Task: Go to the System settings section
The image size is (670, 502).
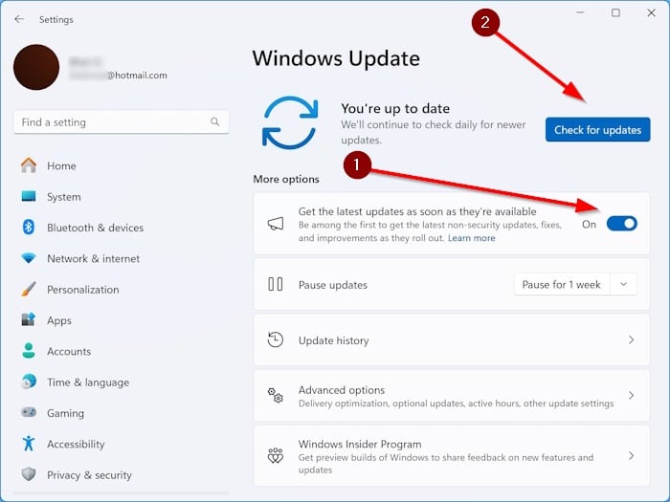Action: [63, 197]
